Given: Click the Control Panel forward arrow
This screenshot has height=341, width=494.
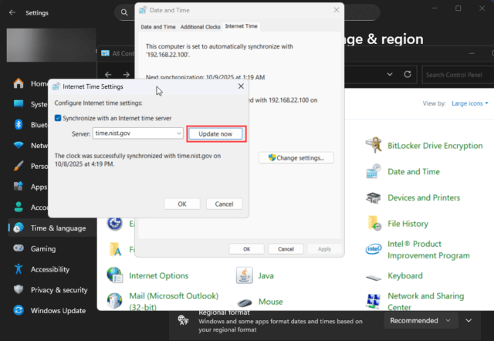Looking at the screenshot, I should 127,74.
